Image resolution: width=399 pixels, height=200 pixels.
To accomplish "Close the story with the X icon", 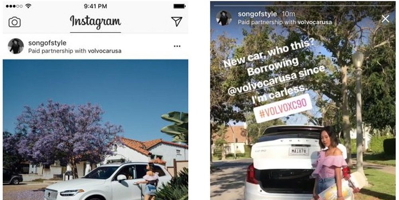I will [385, 19].
